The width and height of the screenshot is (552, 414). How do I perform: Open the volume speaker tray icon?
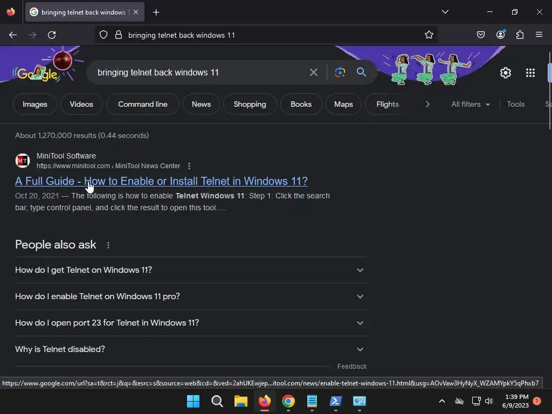pyautogui.click(x=489, y=401)
